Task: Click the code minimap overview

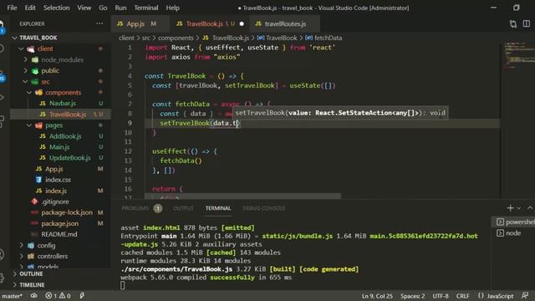Action: coord(517,56)
